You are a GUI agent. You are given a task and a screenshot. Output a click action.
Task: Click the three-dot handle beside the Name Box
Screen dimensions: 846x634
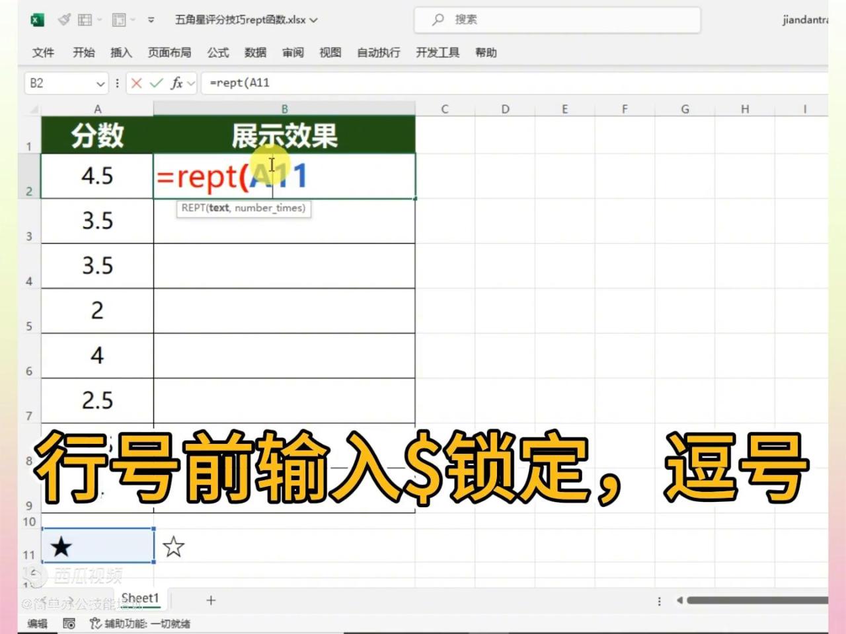point(117,83)
